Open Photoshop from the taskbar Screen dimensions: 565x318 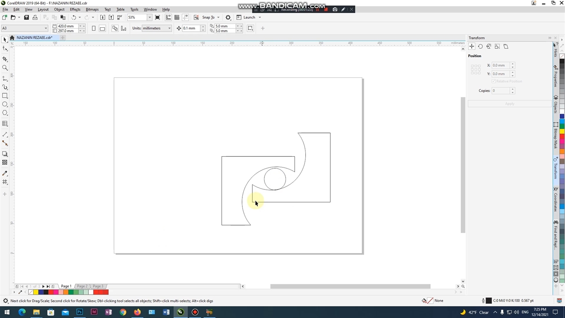(x=79, y=312)
